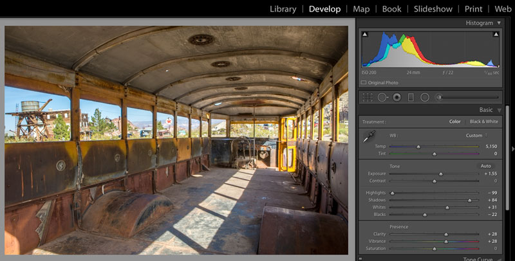Screen dimensions: 515x261
Task: Open the Develop module
Action: (324, 9)
